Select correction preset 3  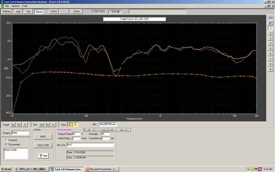tap(270, 38)
